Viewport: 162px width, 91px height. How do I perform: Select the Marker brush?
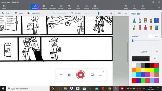pos(134,20)
